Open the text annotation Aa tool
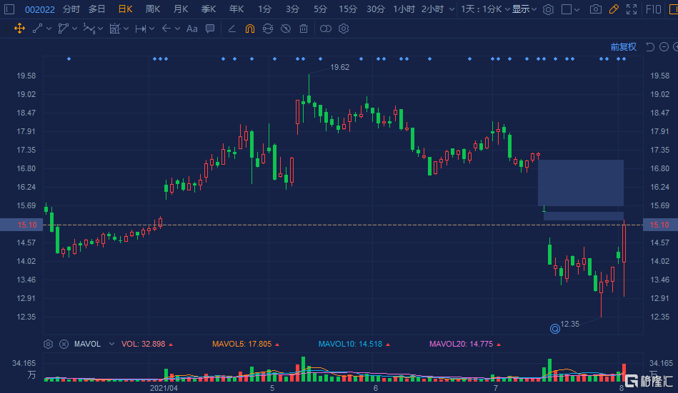 tap(192, 29)
